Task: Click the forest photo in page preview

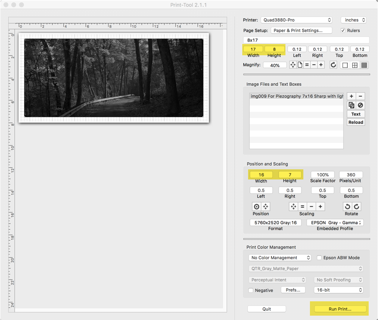Action: click(x=114, y=77)
